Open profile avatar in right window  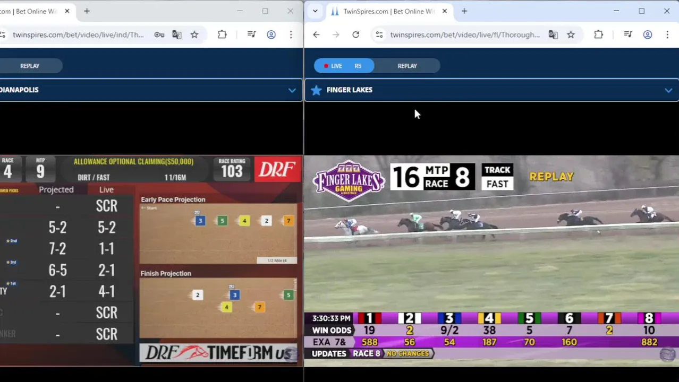648,34
